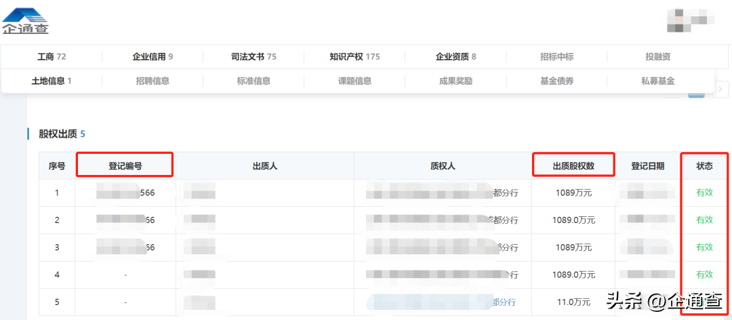
Task: Select the 招聘信息 menu item
Action: tap(152, 81)
